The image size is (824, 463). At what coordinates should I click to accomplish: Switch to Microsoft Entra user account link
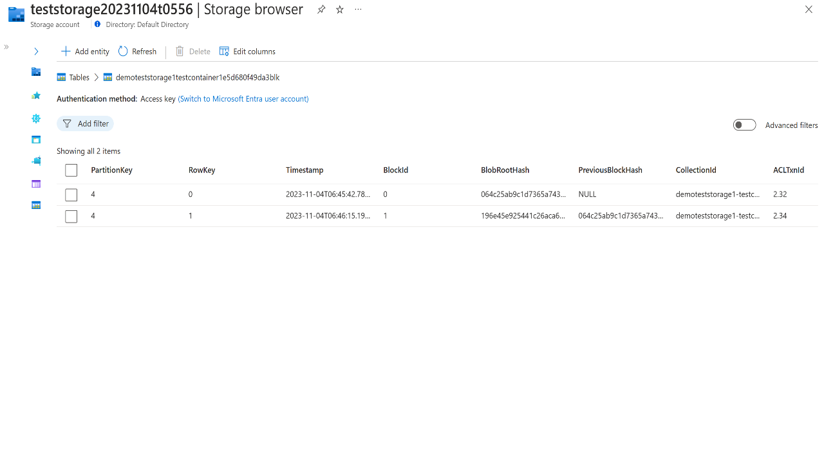[x=243, y=99]
